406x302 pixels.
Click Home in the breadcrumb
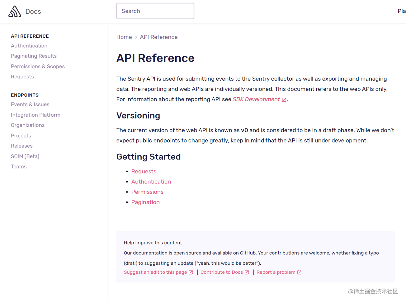click(x=124, y=37)
